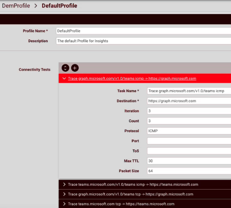Image resolution: width=231 pixels, height=208 pixels.
Task: Click the empty Port field
Action: 189,141
